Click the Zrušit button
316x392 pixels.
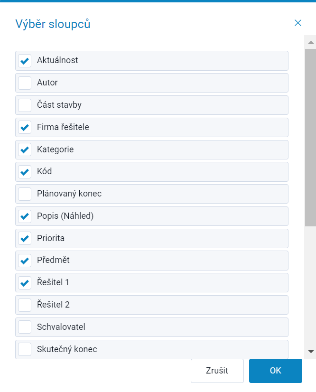click(217, 371)
